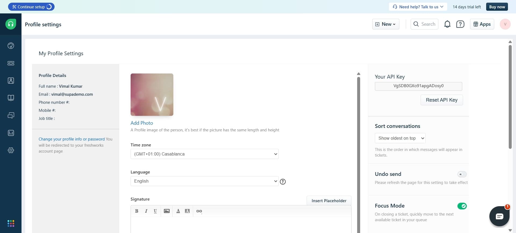Click the Buy now button
The height and width of the screenshot is (233, 516).
point(497,7)
